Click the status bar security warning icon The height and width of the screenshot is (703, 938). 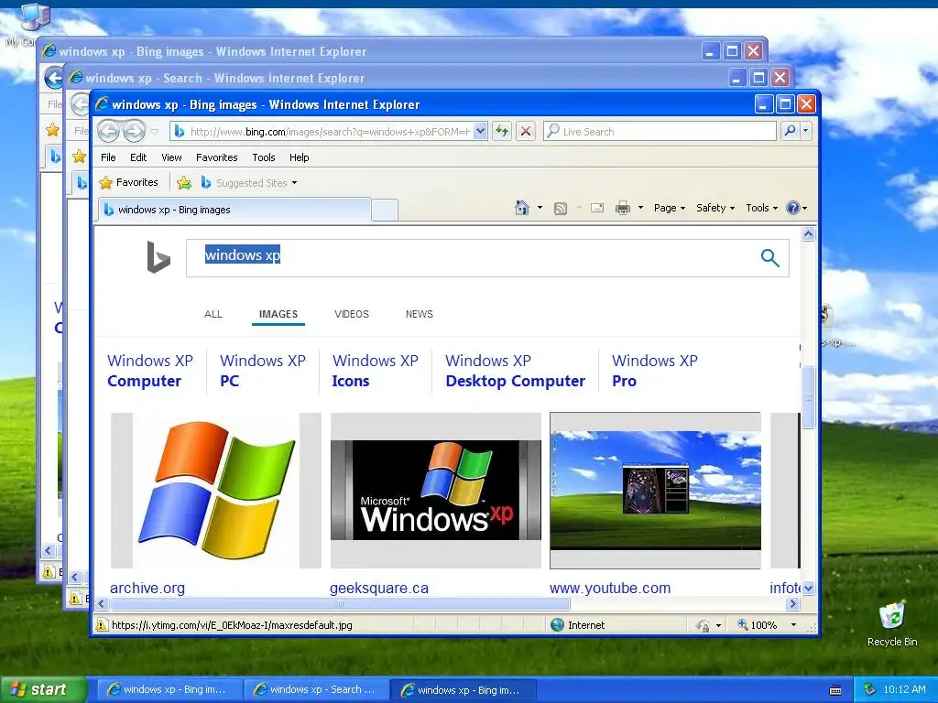click(102, 624)
